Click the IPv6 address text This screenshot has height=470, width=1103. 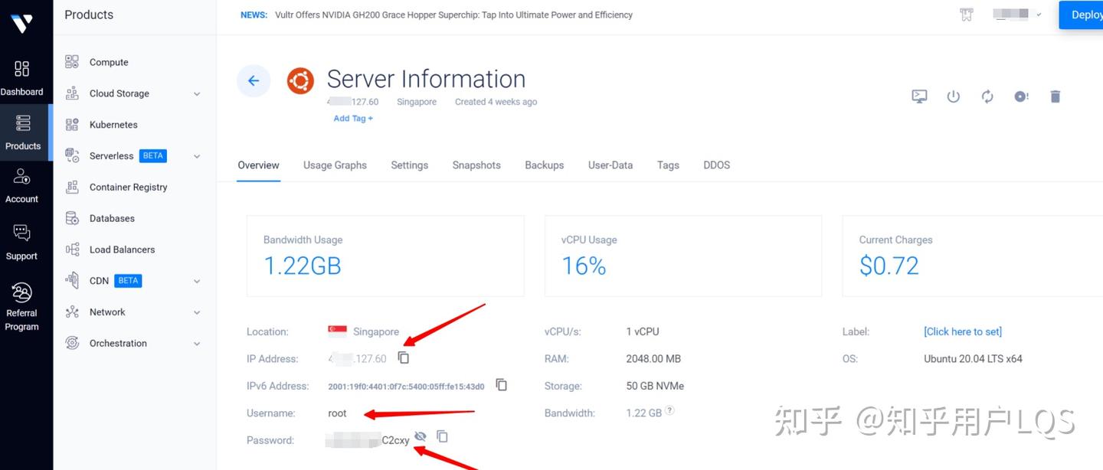click(x=406, y=387)
